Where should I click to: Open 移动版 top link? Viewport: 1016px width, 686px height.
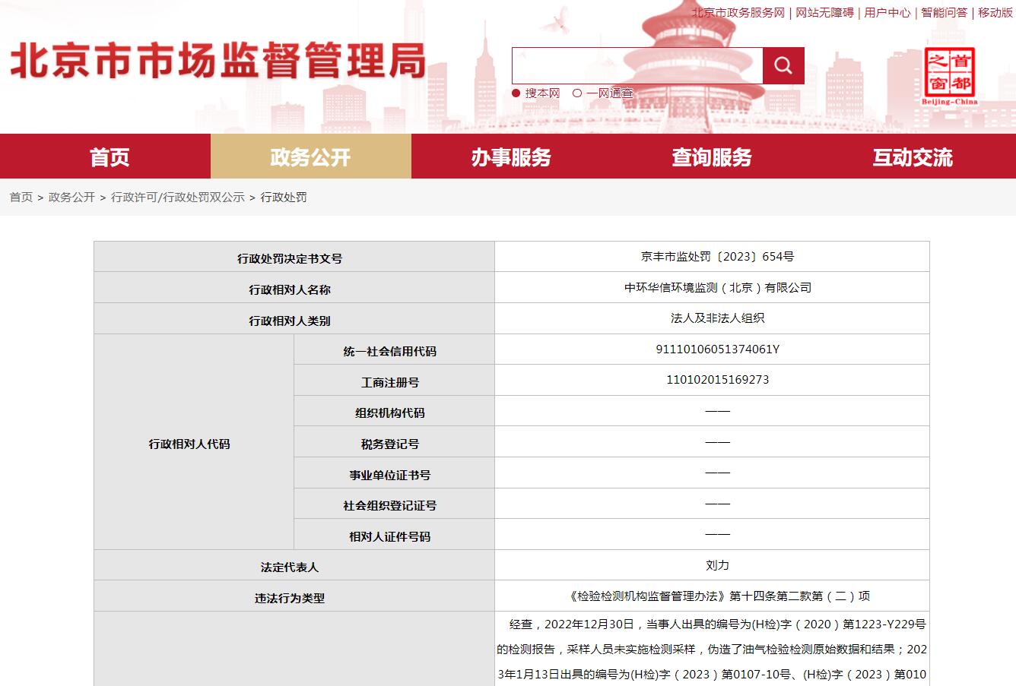click(995, 13)
